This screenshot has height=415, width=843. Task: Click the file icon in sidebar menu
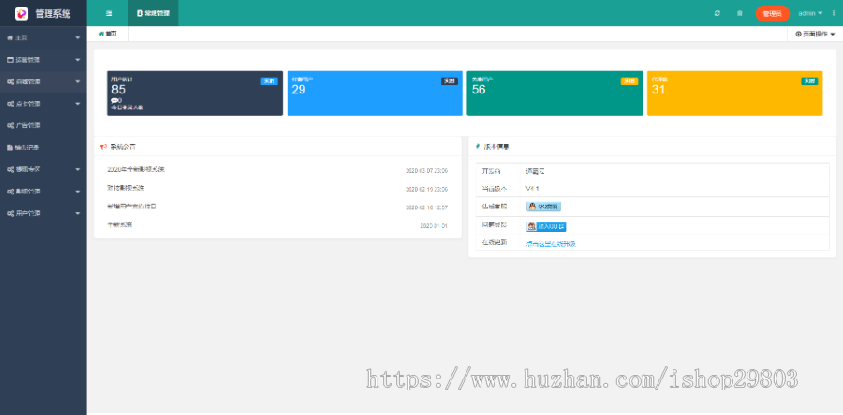[10, 147]
